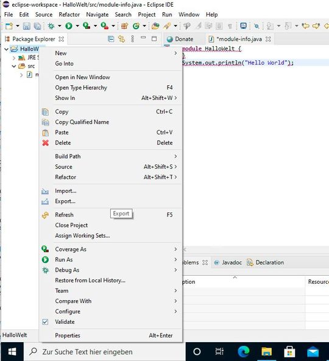
Task: Open the Configure submenu
Action: [111, 312]
